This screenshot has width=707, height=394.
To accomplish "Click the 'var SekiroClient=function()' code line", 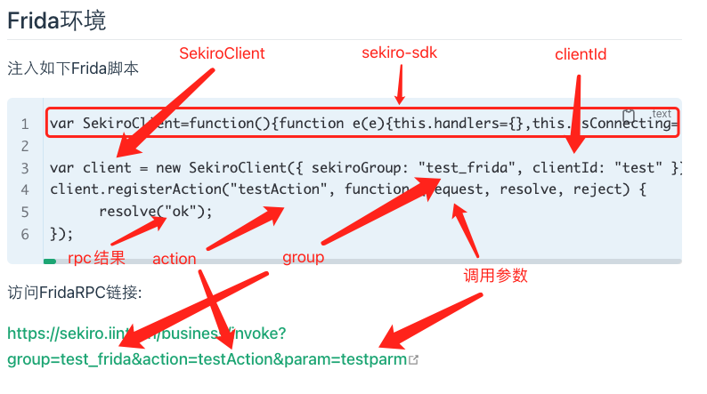I will pos(364,123).
